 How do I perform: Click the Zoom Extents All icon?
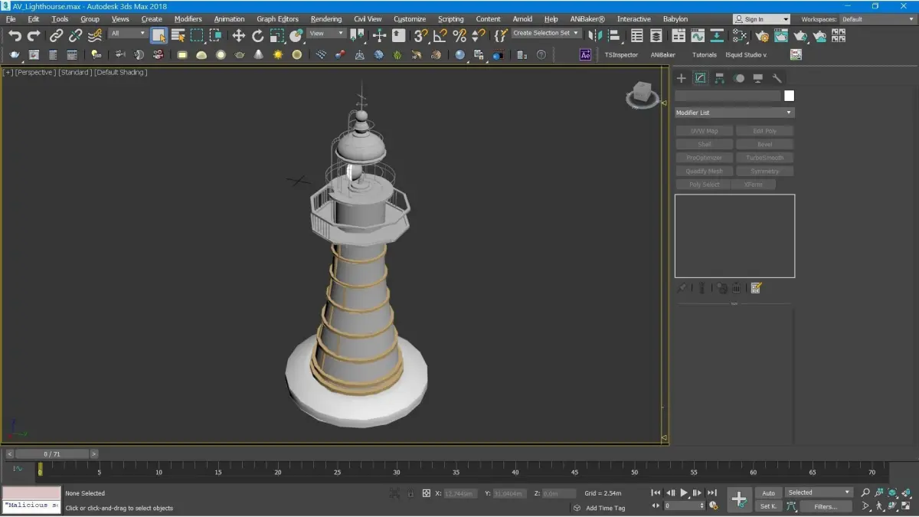coord(907,492)
